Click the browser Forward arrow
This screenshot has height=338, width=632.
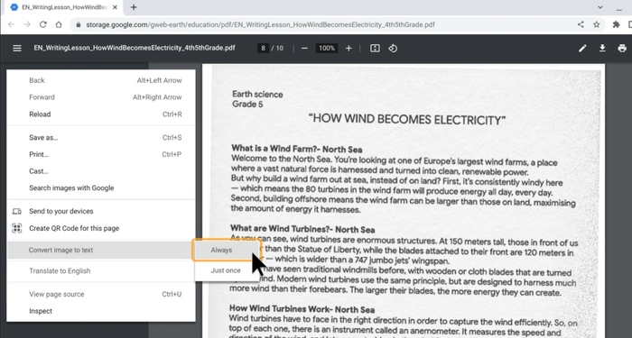[26, 24]
